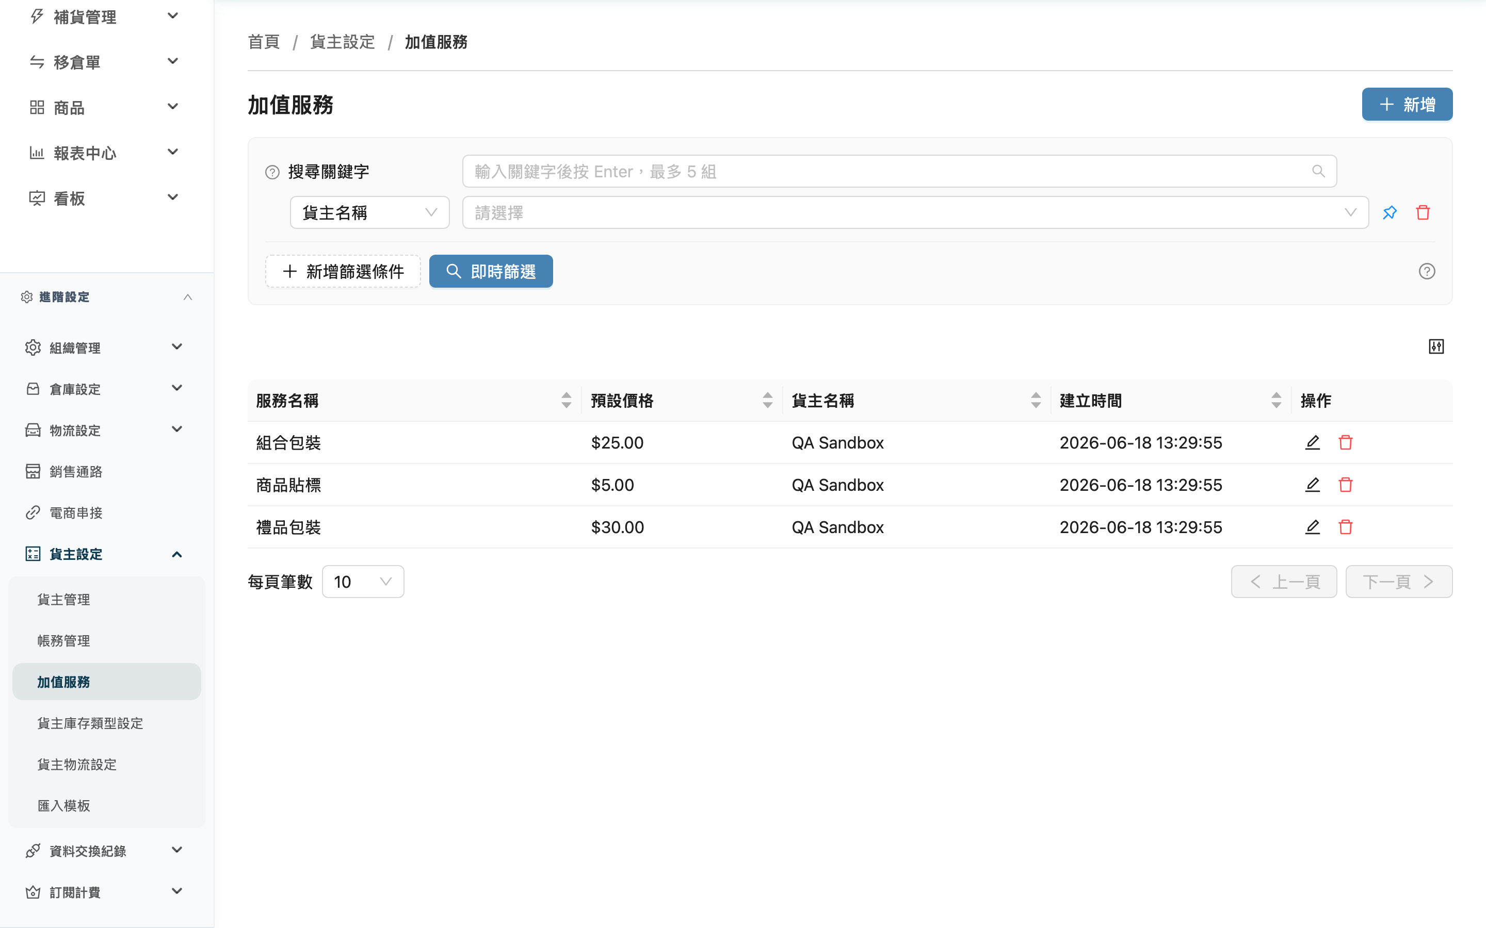
Task: Click the $30.00 price cell
Action: 617,527
